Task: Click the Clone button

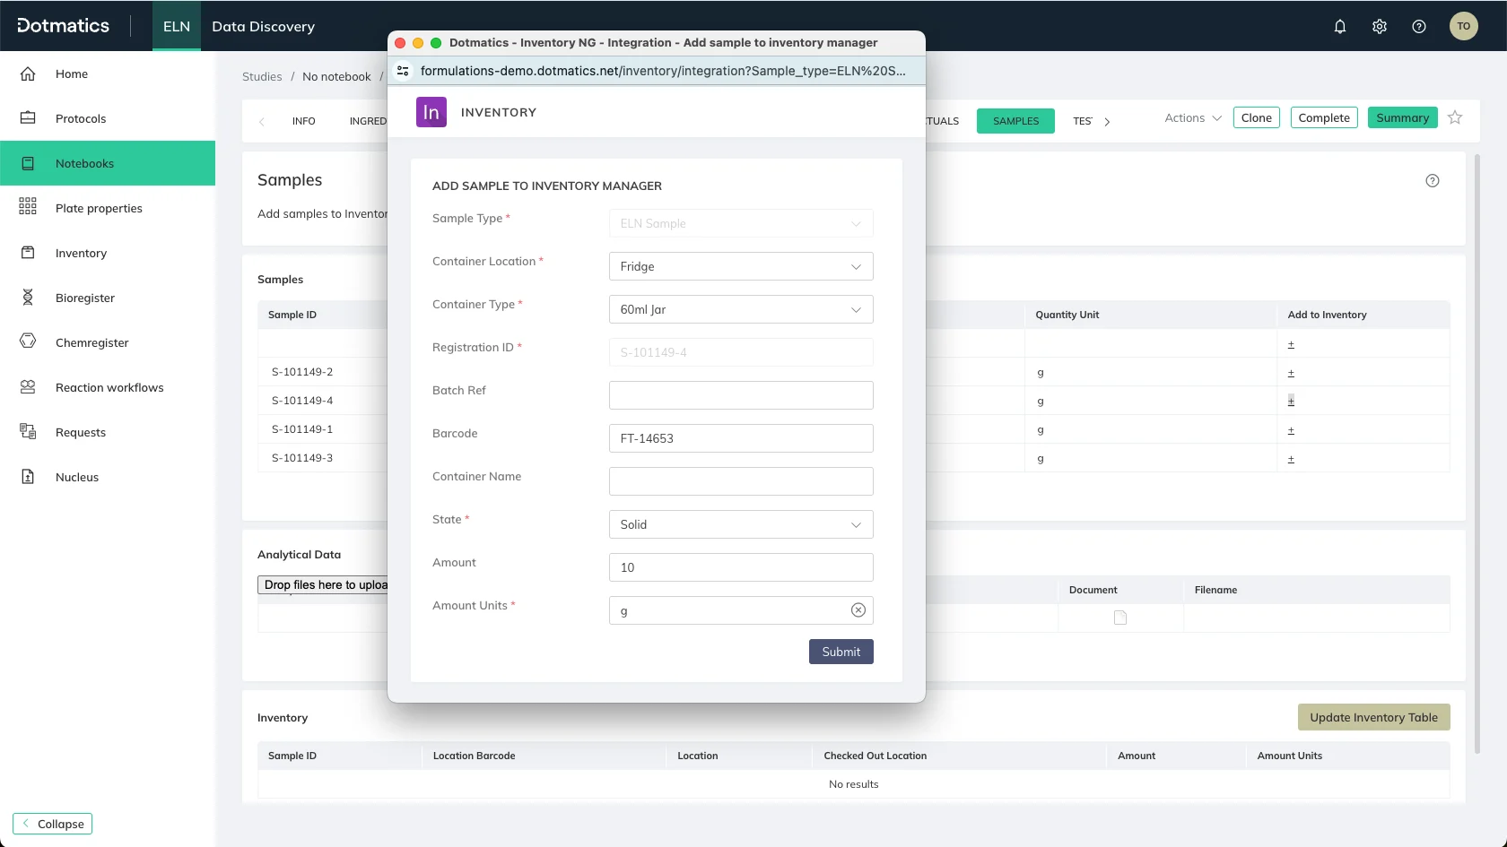Action: click(x=1256, y=117)
